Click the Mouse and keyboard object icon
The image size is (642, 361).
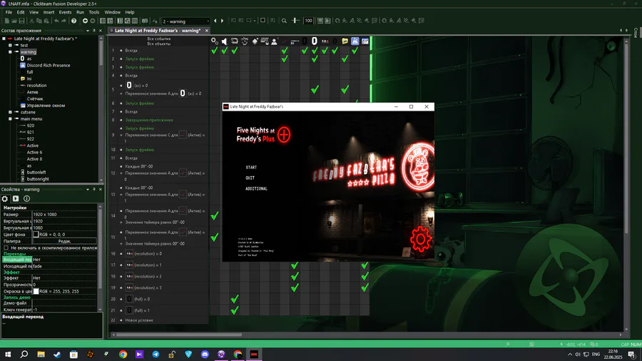pos(265,41)
